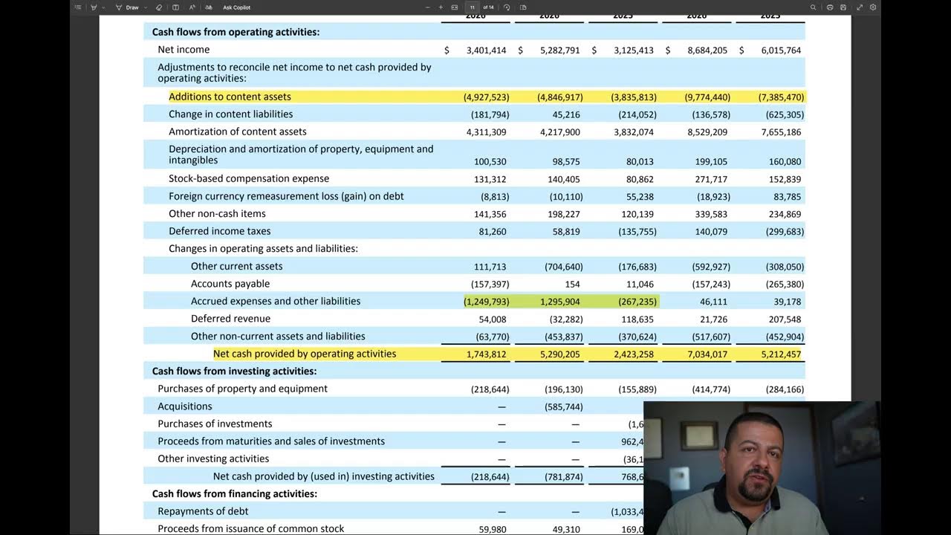Select the Highlight tool

click(94, 7)
